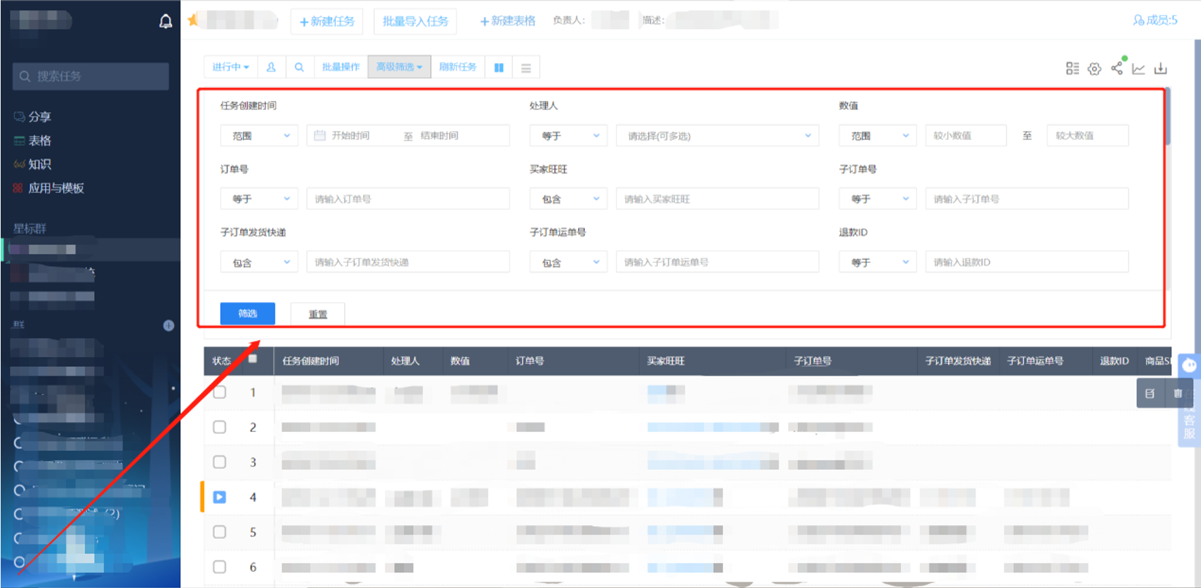Click the person filter icon in toolbar
1201x588 pixels.
(x=271, y=67)
